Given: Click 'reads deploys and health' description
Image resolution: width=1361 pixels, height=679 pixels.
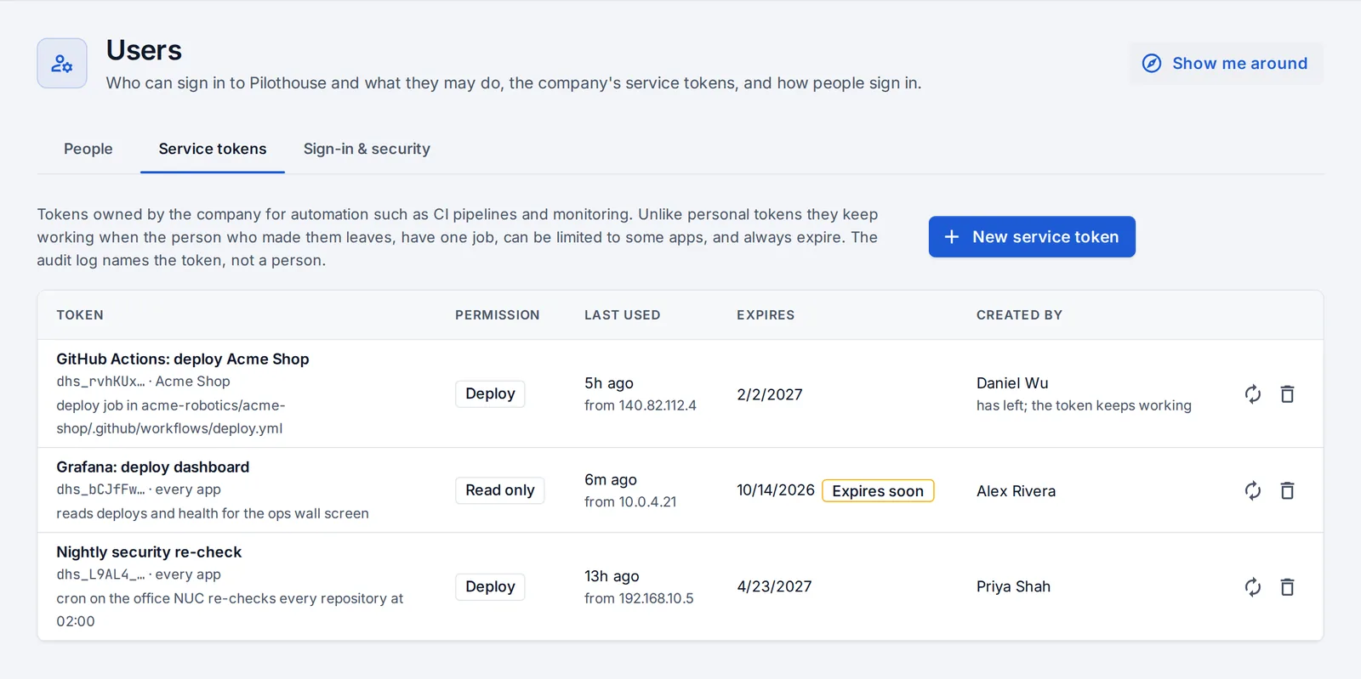Looking at the screenshot, I should coord(213,513).
